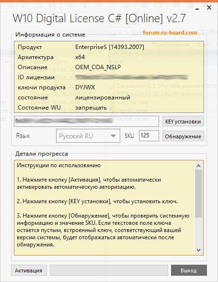This screenshot has height=282, width=218.
Task: Click the scrollbar thumb in progress details
Action: 199,194
